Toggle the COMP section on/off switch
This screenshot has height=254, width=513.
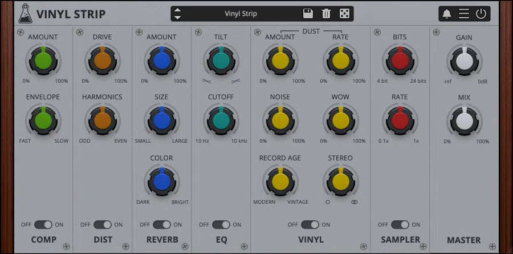coord(43,225)
